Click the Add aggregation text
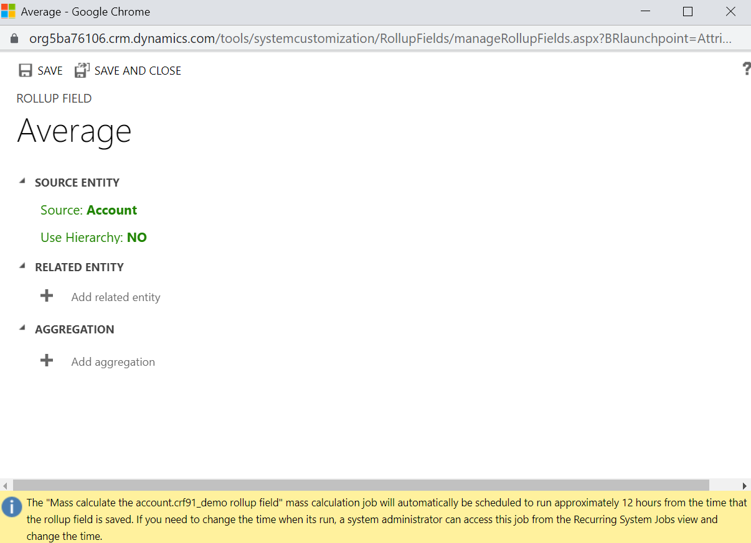 point(113,362)
